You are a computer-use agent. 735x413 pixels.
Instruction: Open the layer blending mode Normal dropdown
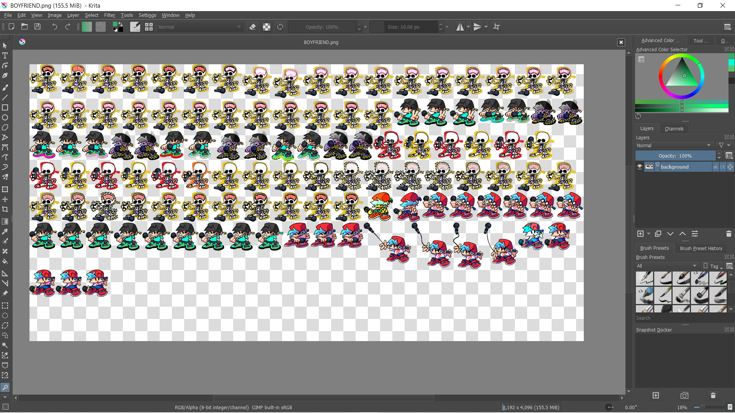pyautogui.click(x=673, y=145)
